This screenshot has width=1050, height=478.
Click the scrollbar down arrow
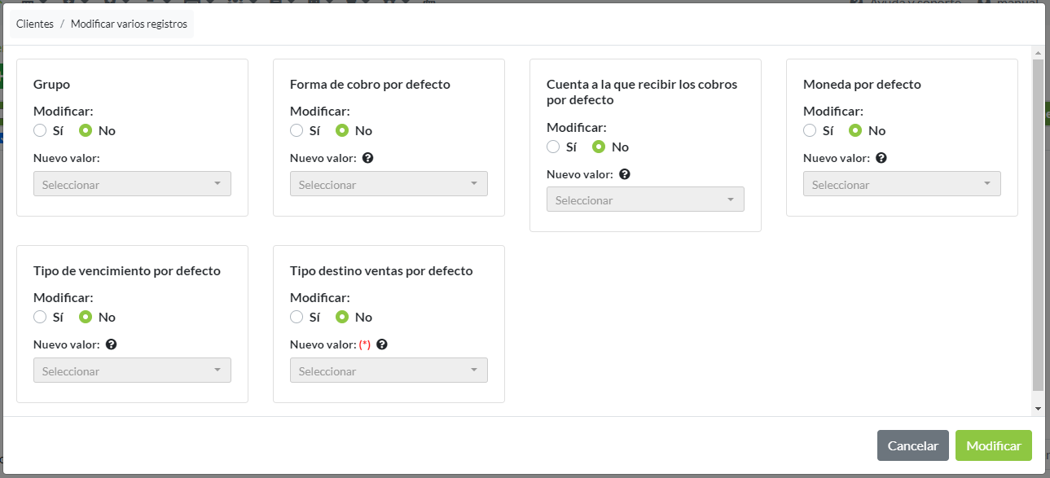pyautogui.click(x=1038, y=408)
